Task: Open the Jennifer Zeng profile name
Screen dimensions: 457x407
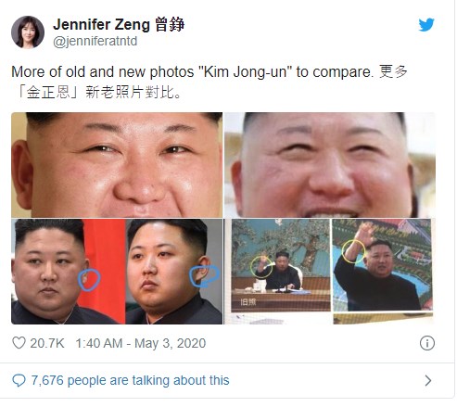Action: point(119,25)
